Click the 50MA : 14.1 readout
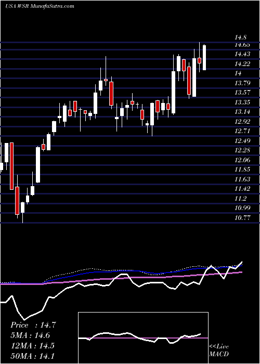Viewport: 260px width, 364px height. [32, 356]
